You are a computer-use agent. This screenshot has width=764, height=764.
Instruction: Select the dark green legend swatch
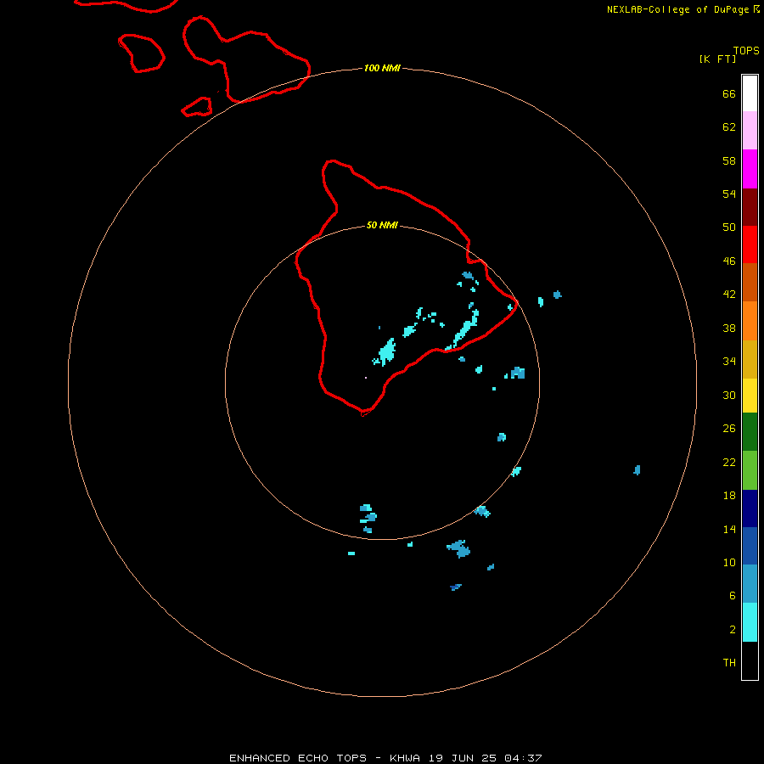point(750,432)
